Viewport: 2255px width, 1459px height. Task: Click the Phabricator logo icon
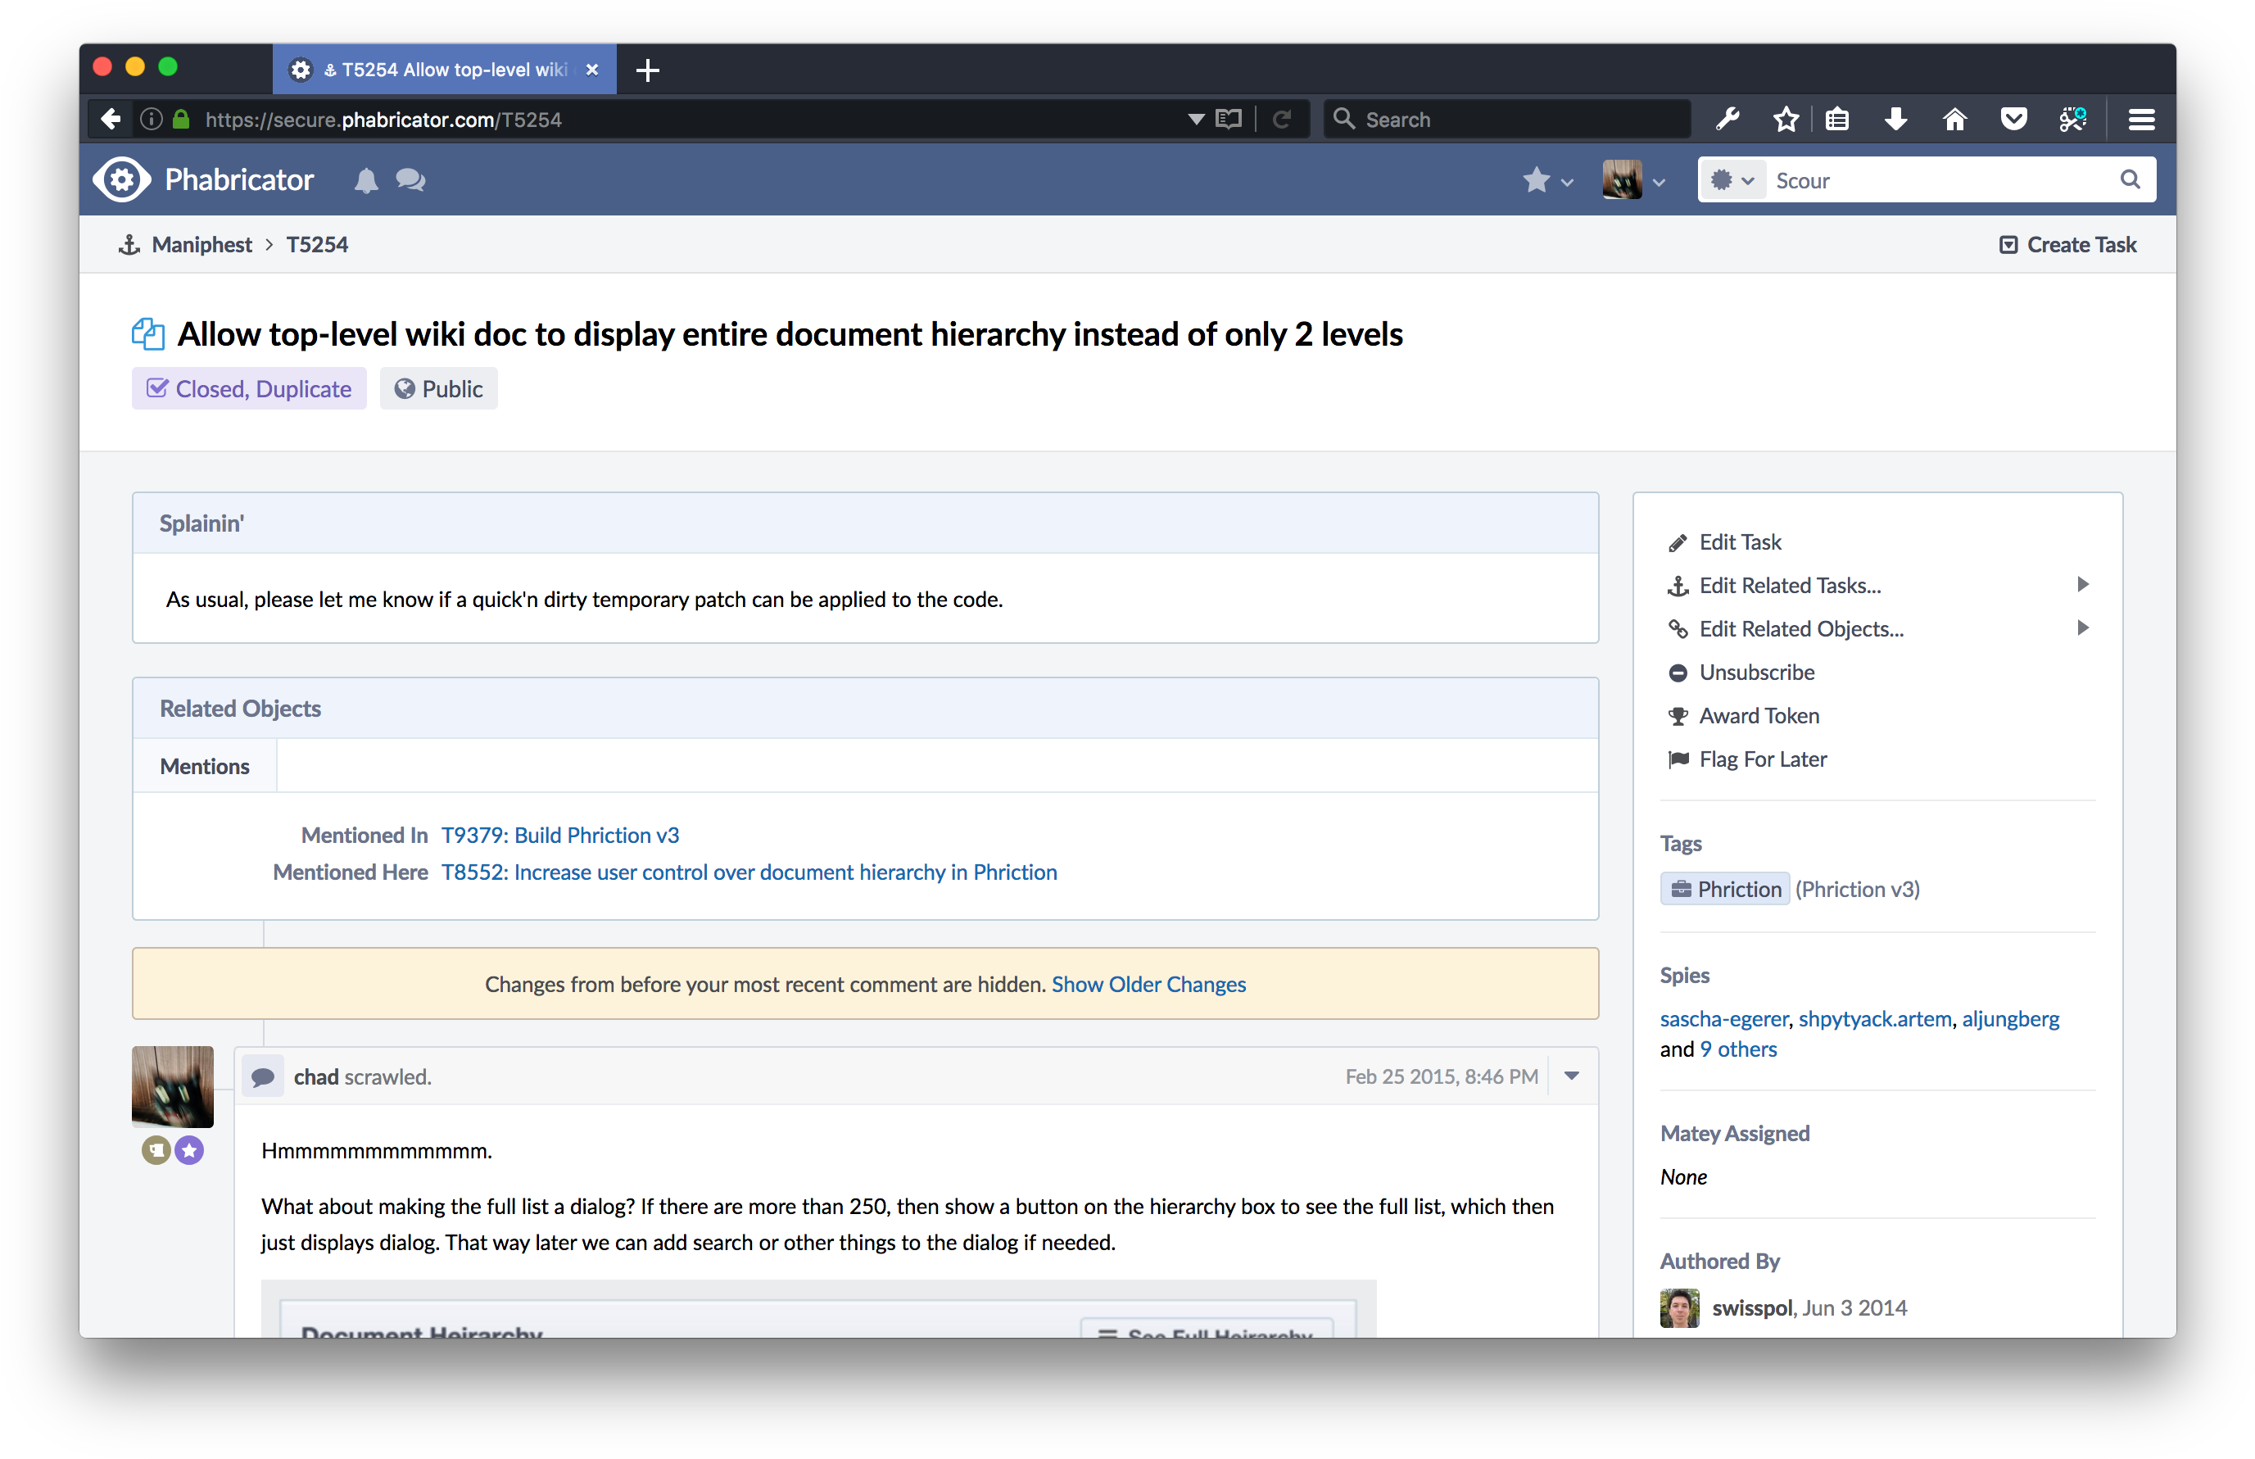click(x=122, y=179)
